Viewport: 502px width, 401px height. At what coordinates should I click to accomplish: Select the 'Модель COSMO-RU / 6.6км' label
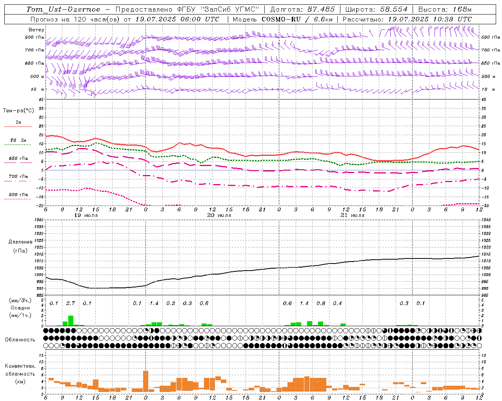[x=283, y=19]
